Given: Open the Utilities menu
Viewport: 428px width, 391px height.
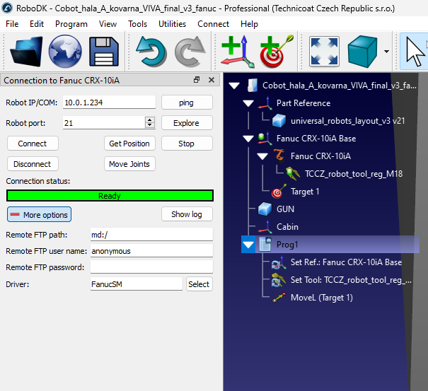Looking at the screenshot, I should [172, 23].
